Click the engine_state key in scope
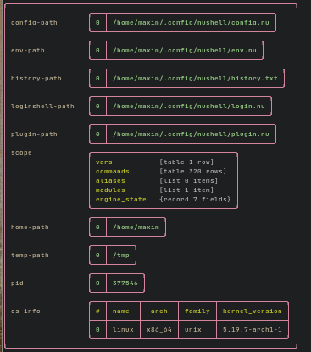The width and height of the screenshot is (311, 352). [x=121, y=200]
